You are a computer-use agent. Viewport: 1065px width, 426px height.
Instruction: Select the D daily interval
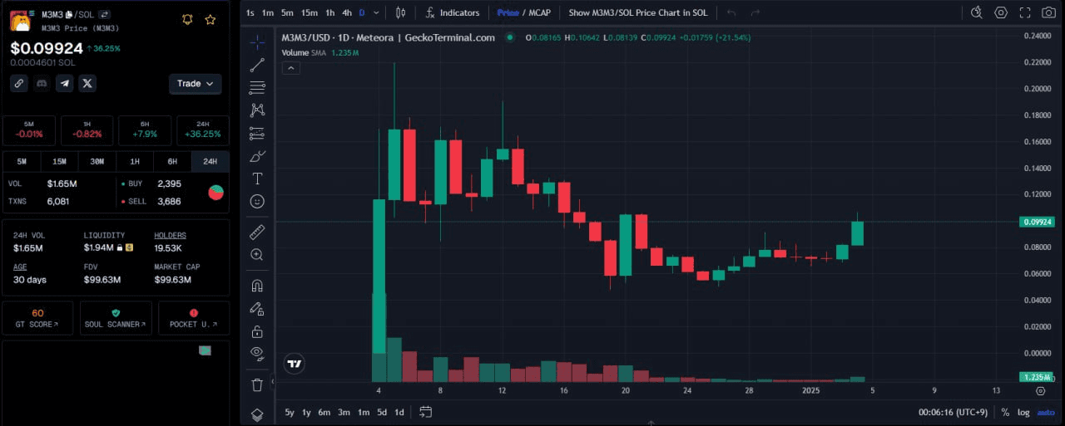coord(362,12)
